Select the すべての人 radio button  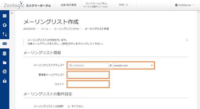pos(69,106)
